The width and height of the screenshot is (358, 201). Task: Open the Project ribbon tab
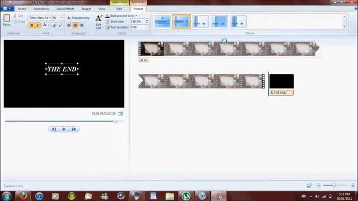86,9
